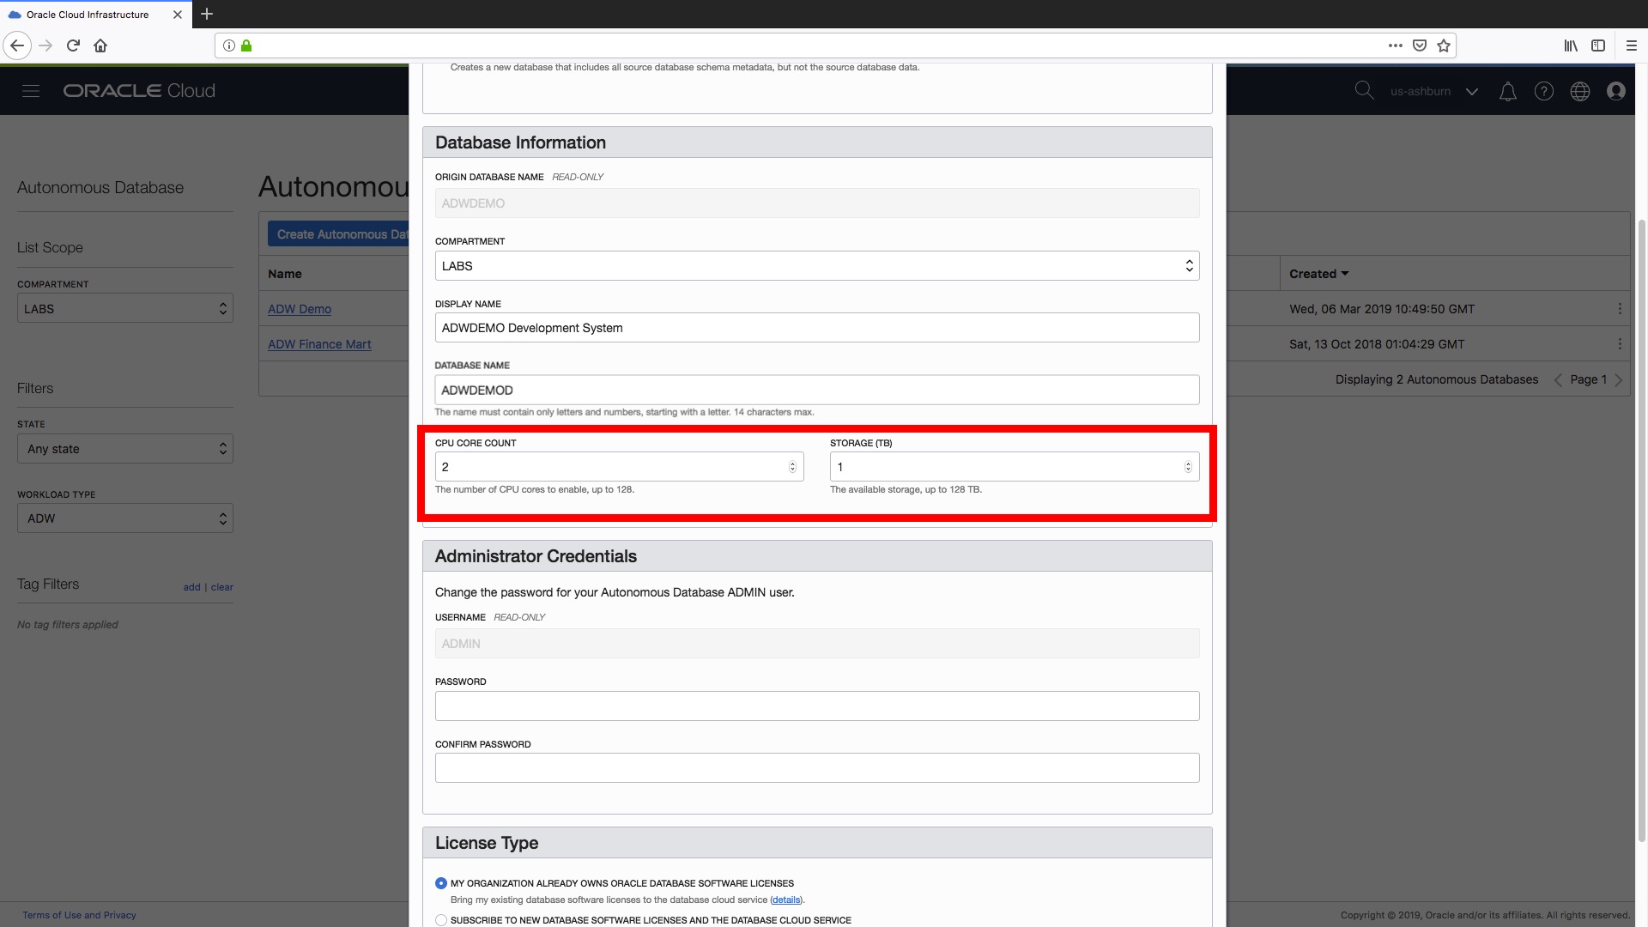
Task: Choose 'Subscribe to new database software licenses' option
Action: [441, 919]
